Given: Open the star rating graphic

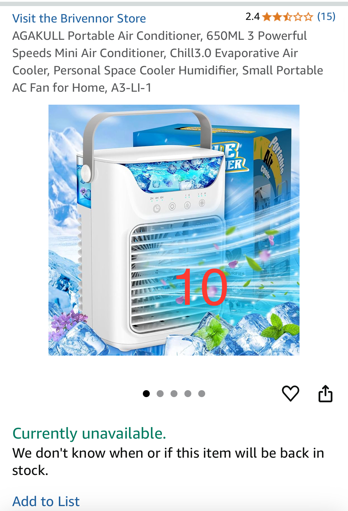Looking at the screenshot, I should point(288,17).
